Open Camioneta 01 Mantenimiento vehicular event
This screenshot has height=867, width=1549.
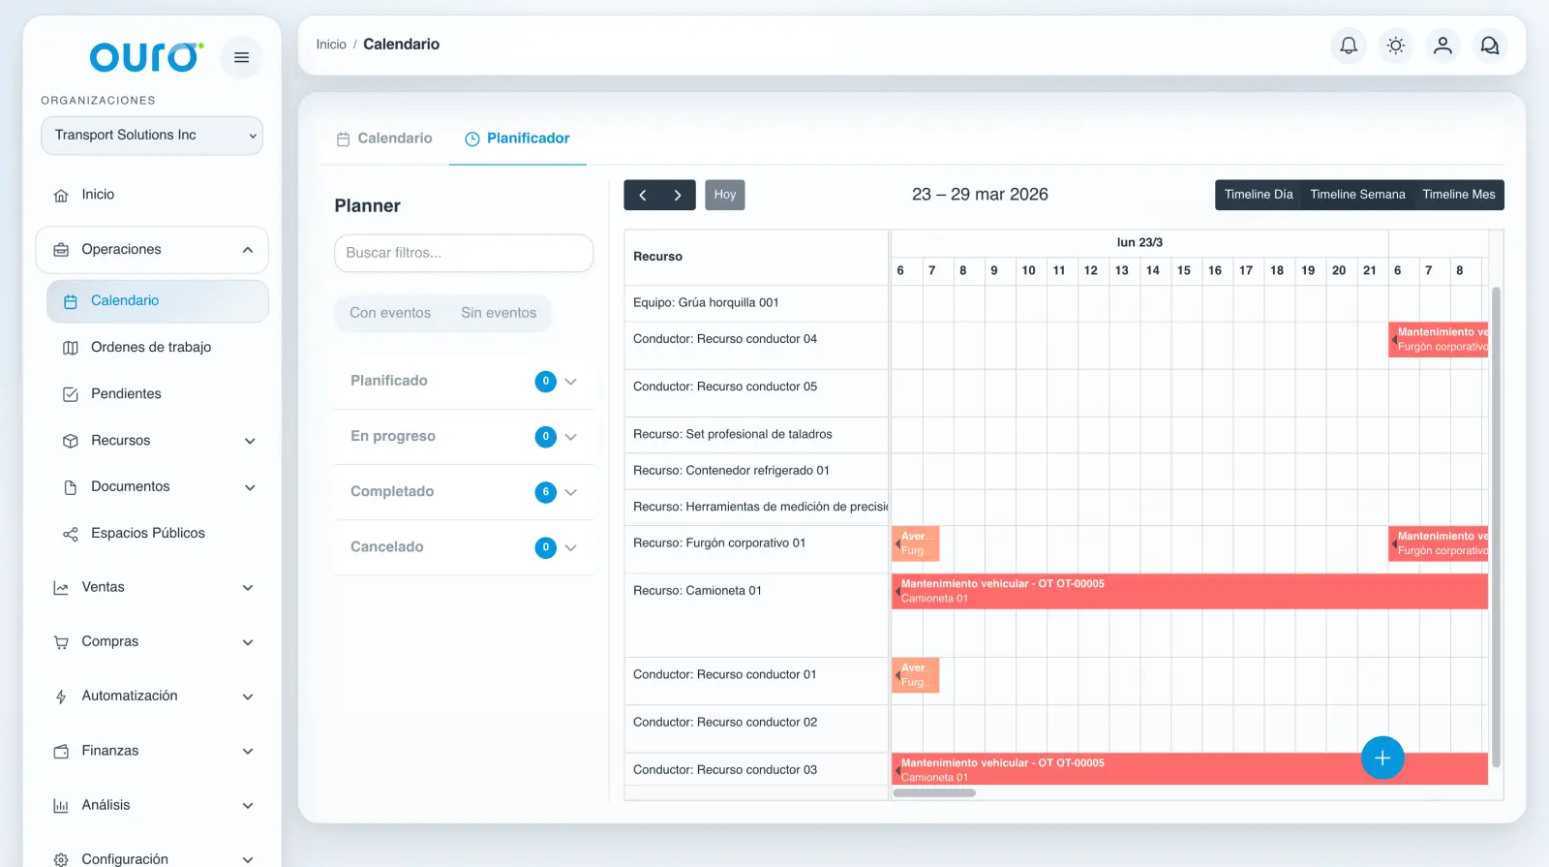coord(1190,591)
